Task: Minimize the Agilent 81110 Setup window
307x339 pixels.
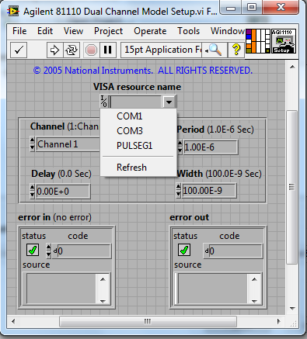Action: tap(231, 8)
